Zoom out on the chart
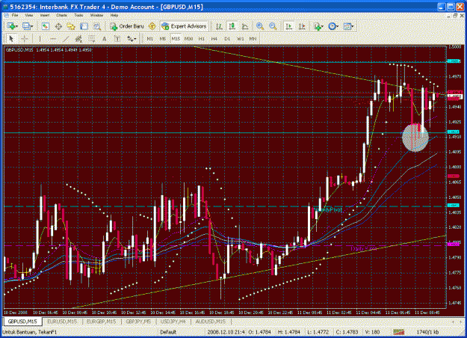 tap(273, 26)
